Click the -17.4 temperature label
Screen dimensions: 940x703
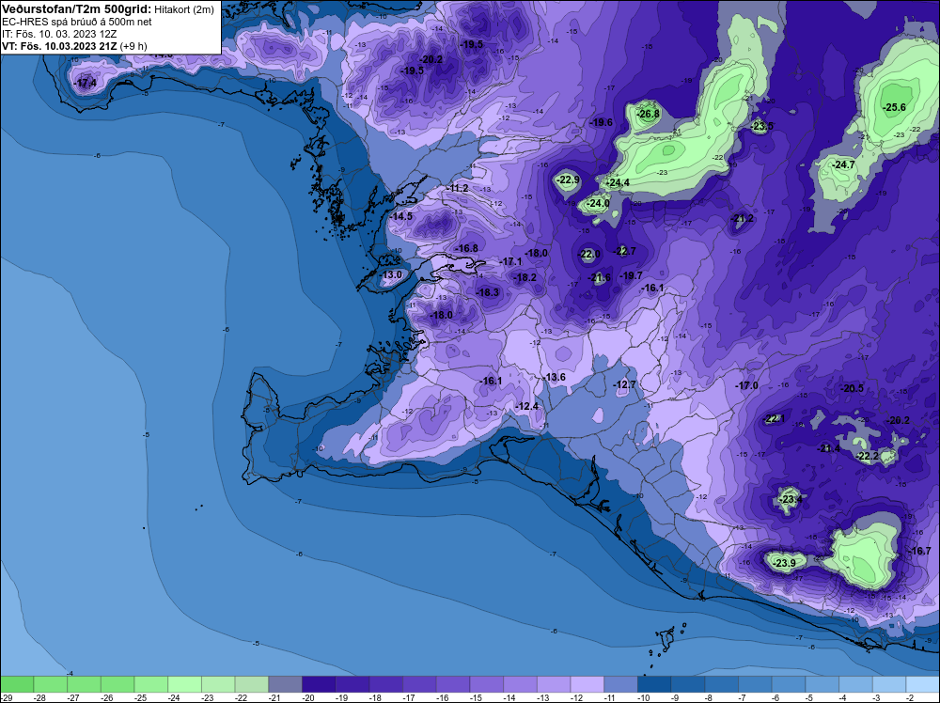[85, 83]
